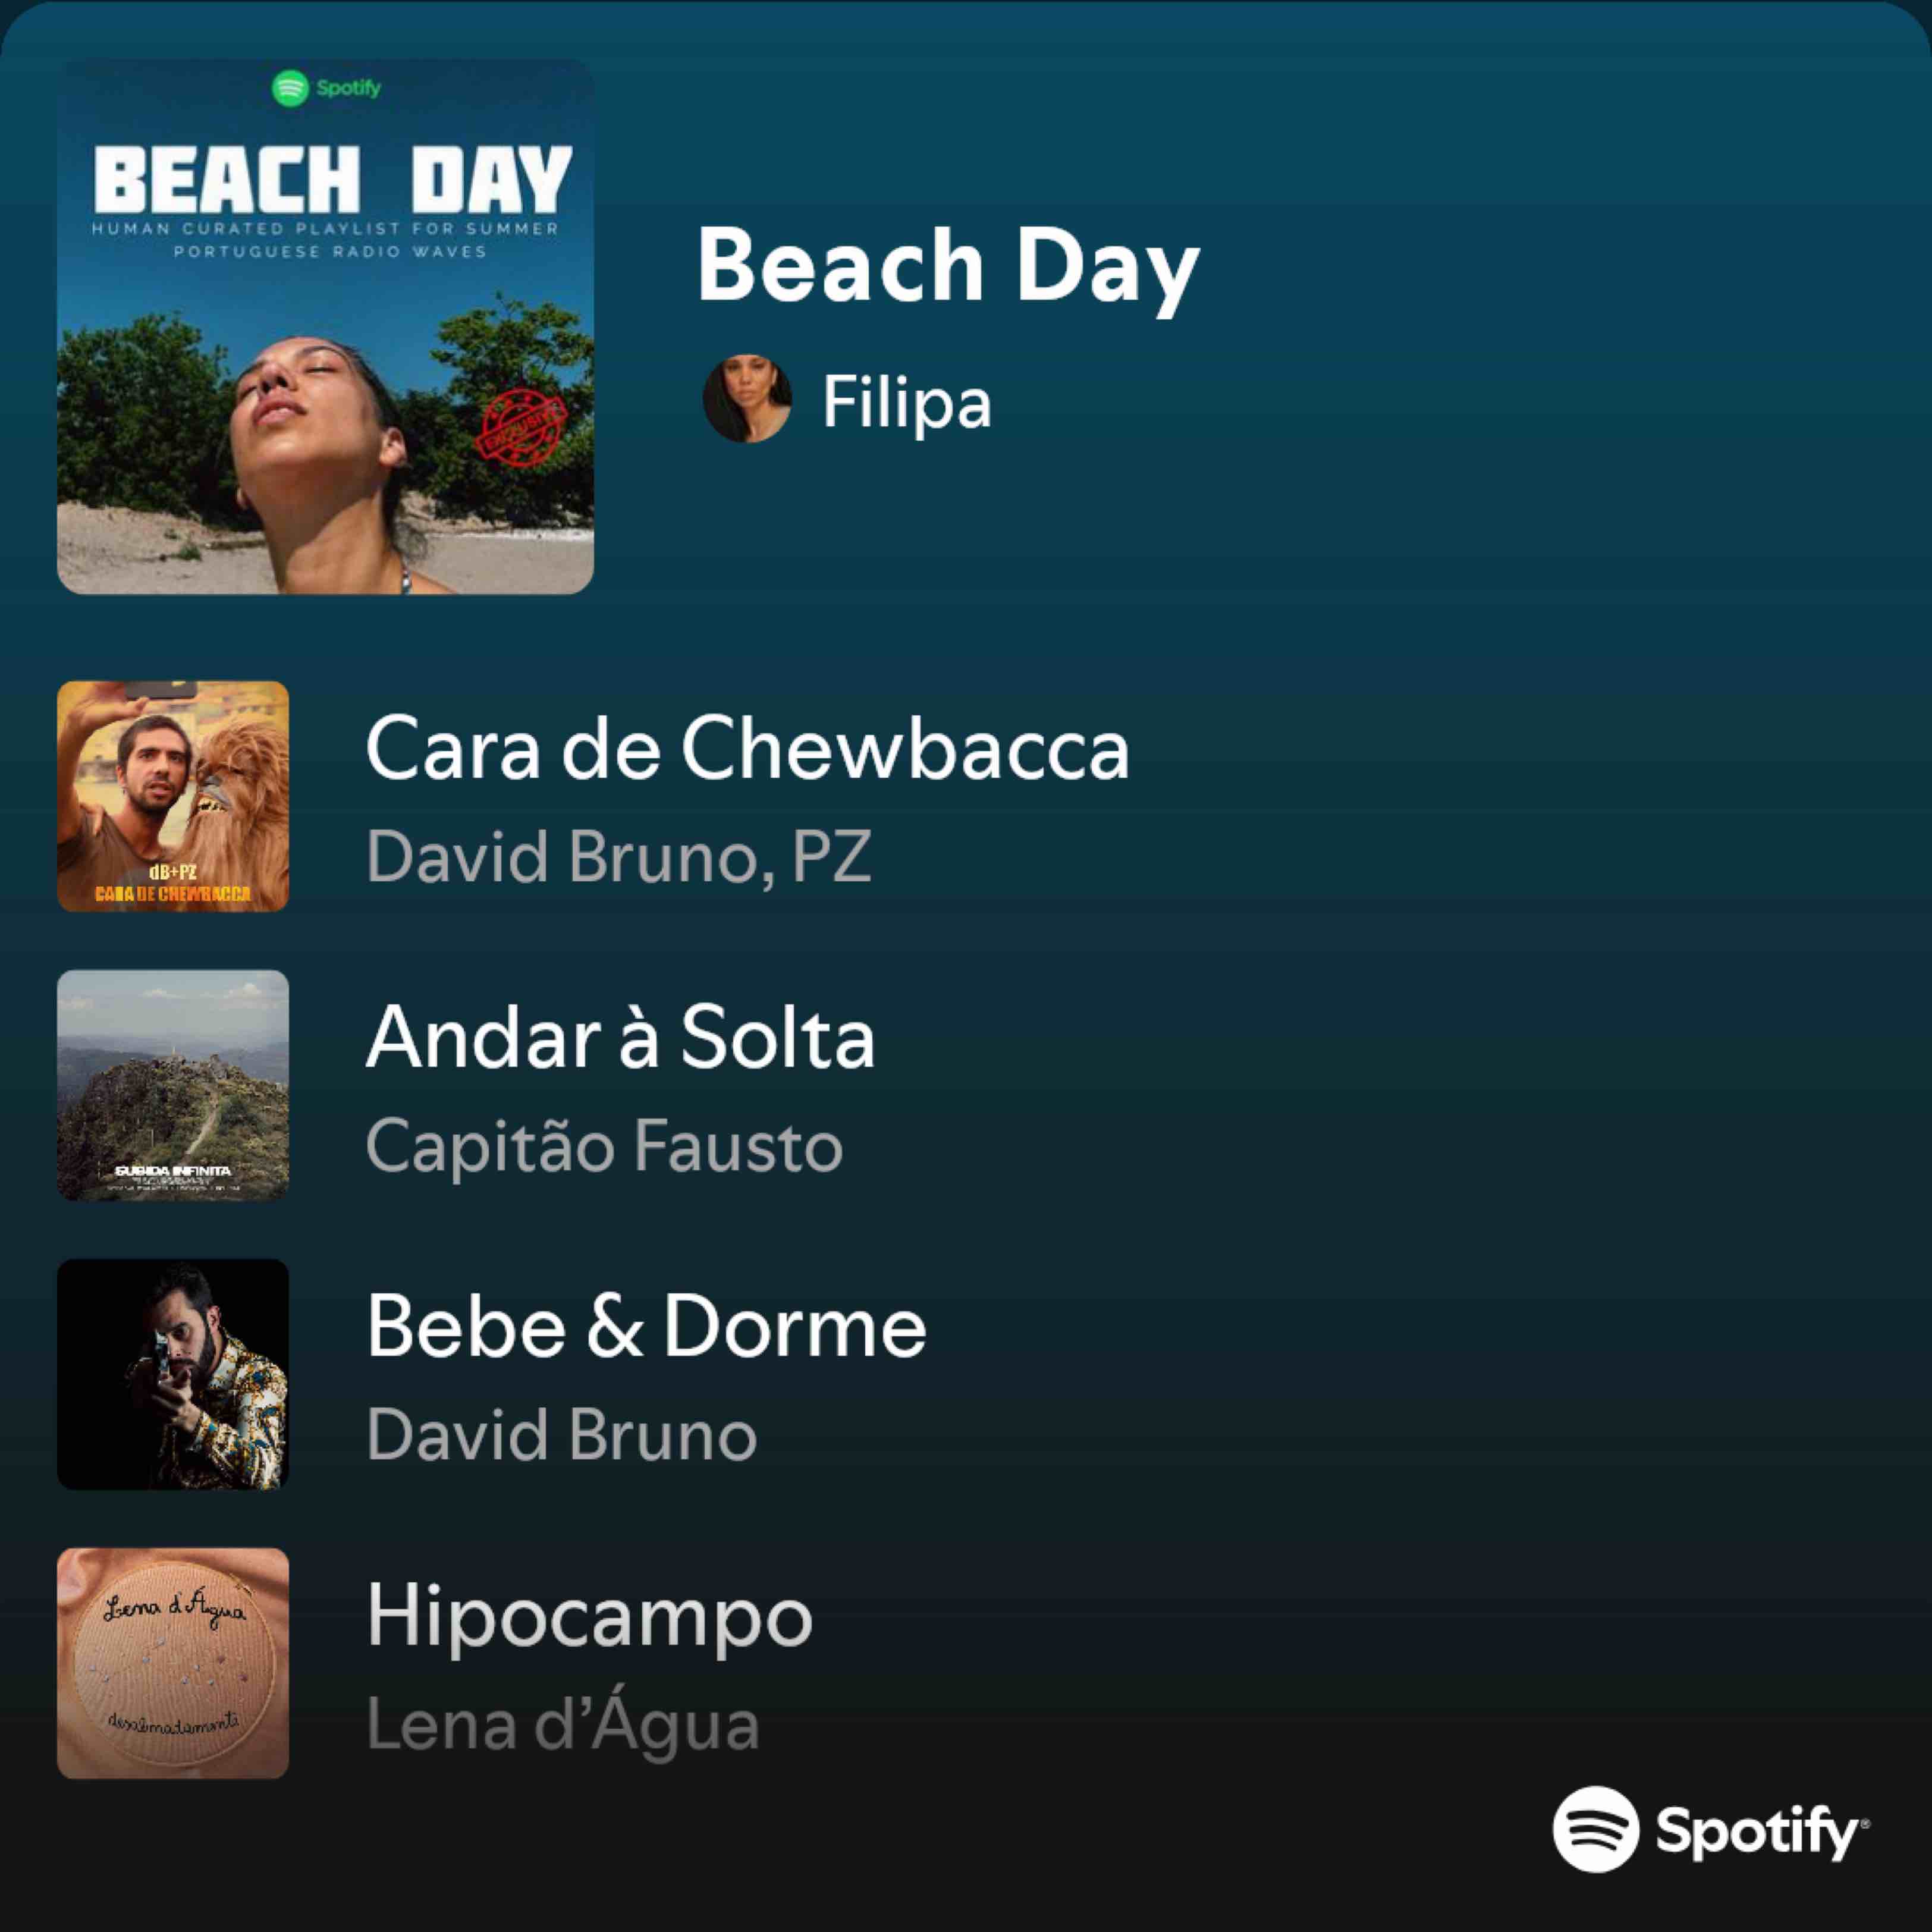
Task: Click Filipa's round profile picture
Action: (747, 399)
